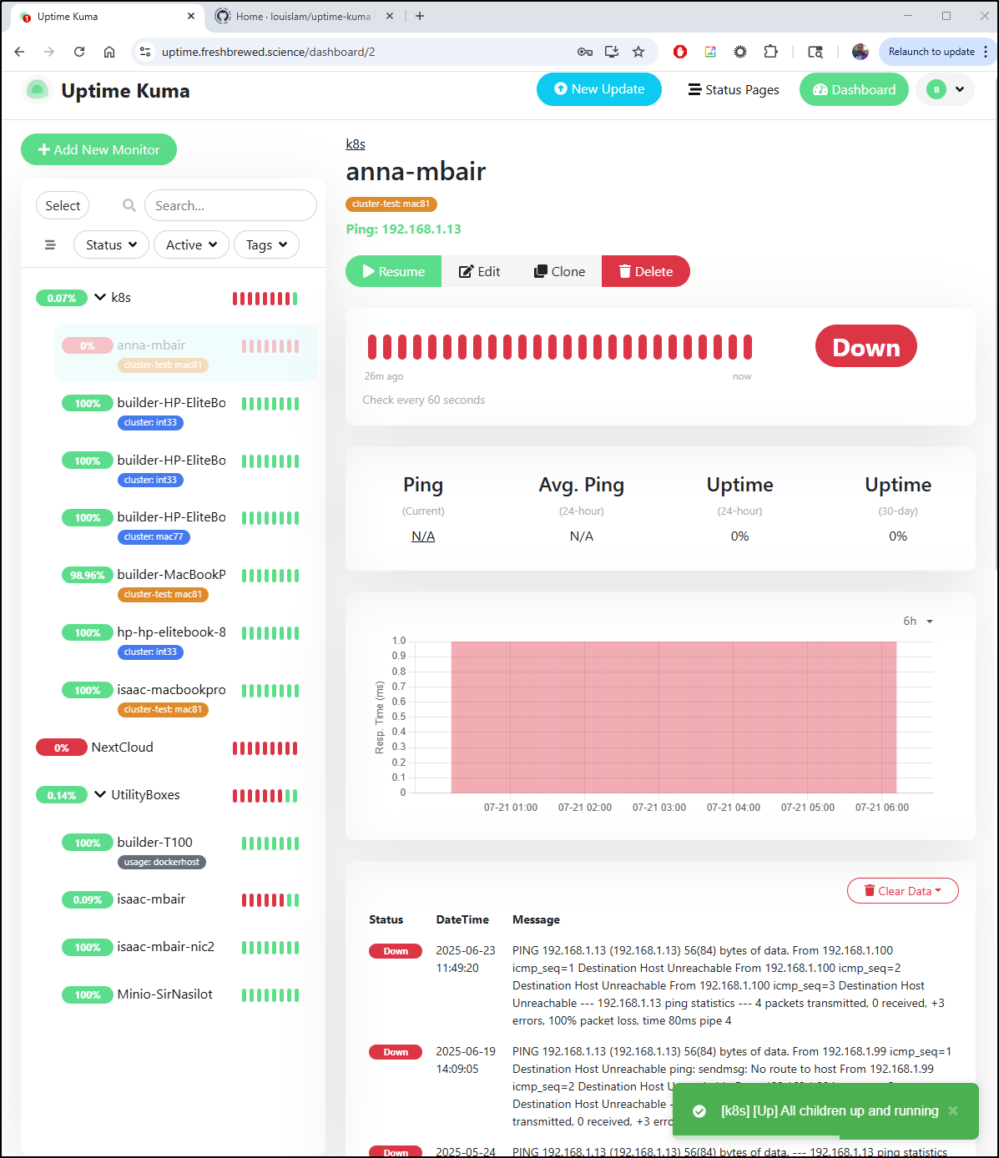The width and height of the screenshot is (999, 1158).
Task: Click the red Down status badge
Action: coord(866,346)
